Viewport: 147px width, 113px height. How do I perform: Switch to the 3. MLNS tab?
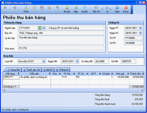click(48, 70)
